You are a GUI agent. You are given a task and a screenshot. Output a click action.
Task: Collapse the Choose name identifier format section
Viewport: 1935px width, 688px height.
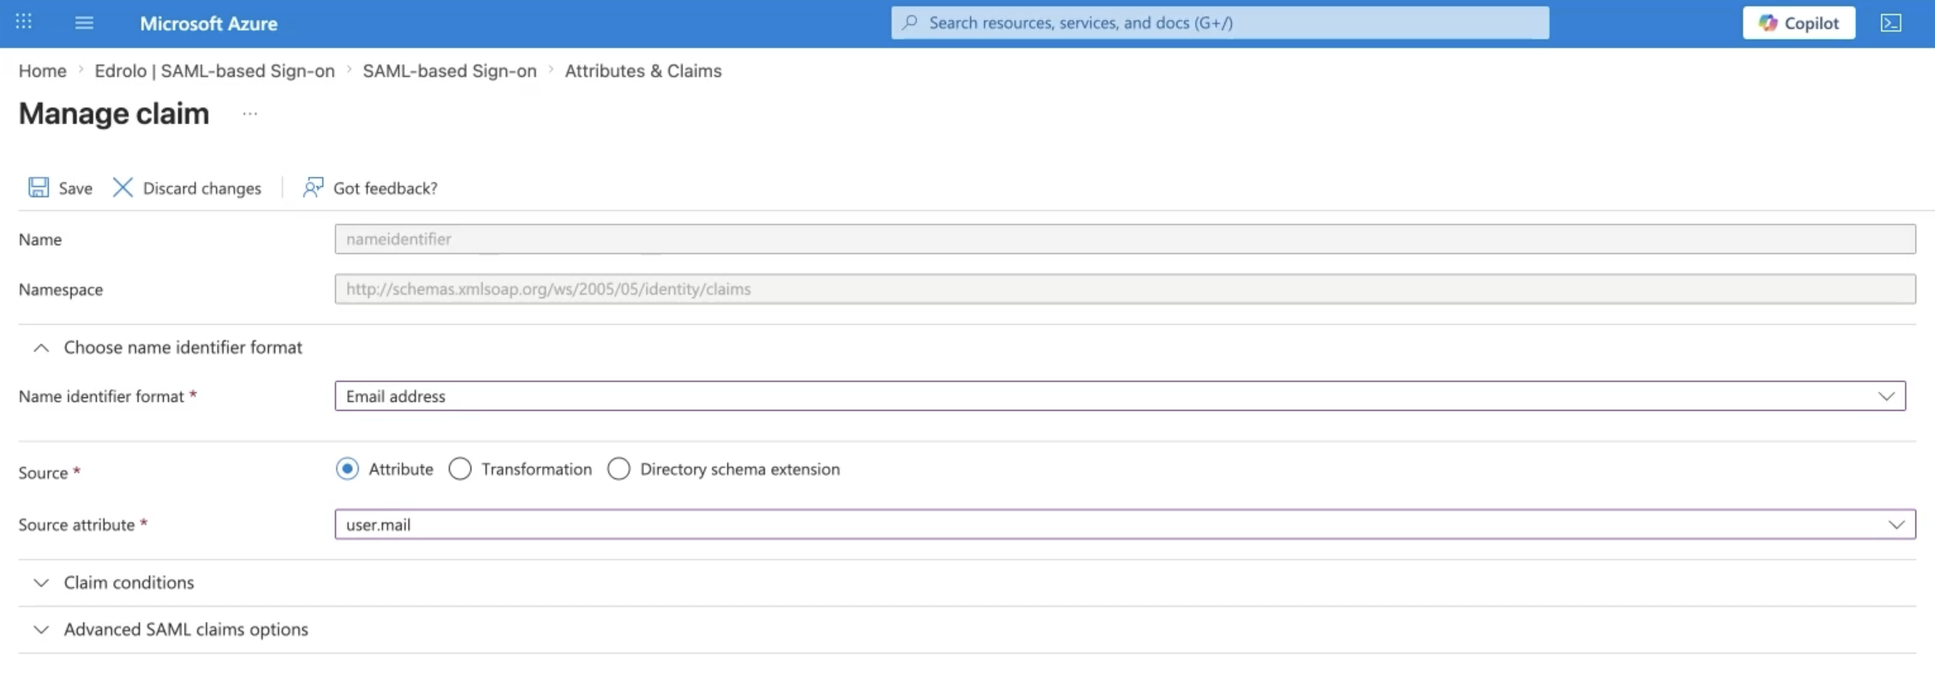pos(40,347)
